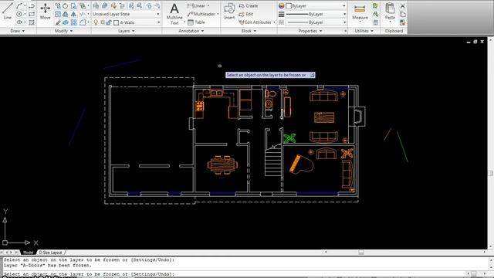Screen dimensions: 494x278
Task: Select the Erase tool with pencil eraser icon
Action: 58,22
